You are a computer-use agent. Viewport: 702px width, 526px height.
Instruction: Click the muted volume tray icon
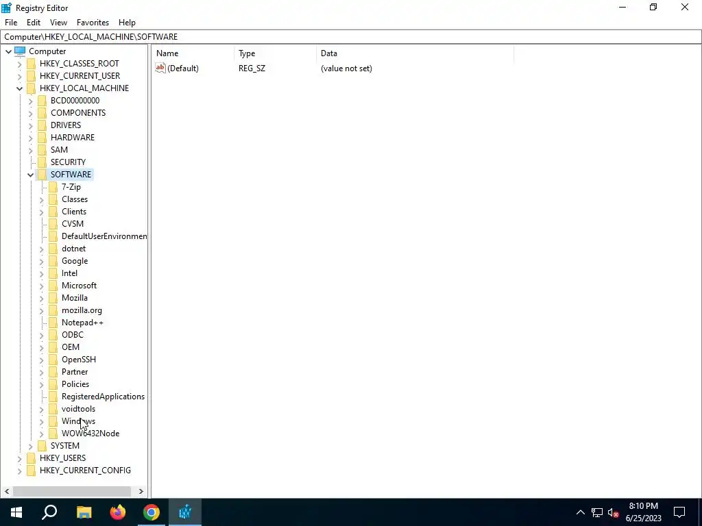(x=614, y=512)
